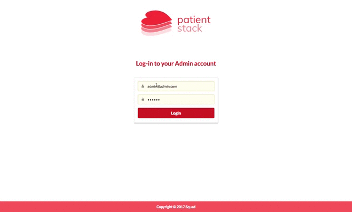Click the stacked heart logo icon
This screenshot has width=352, height=212.
tap(157, 23)
